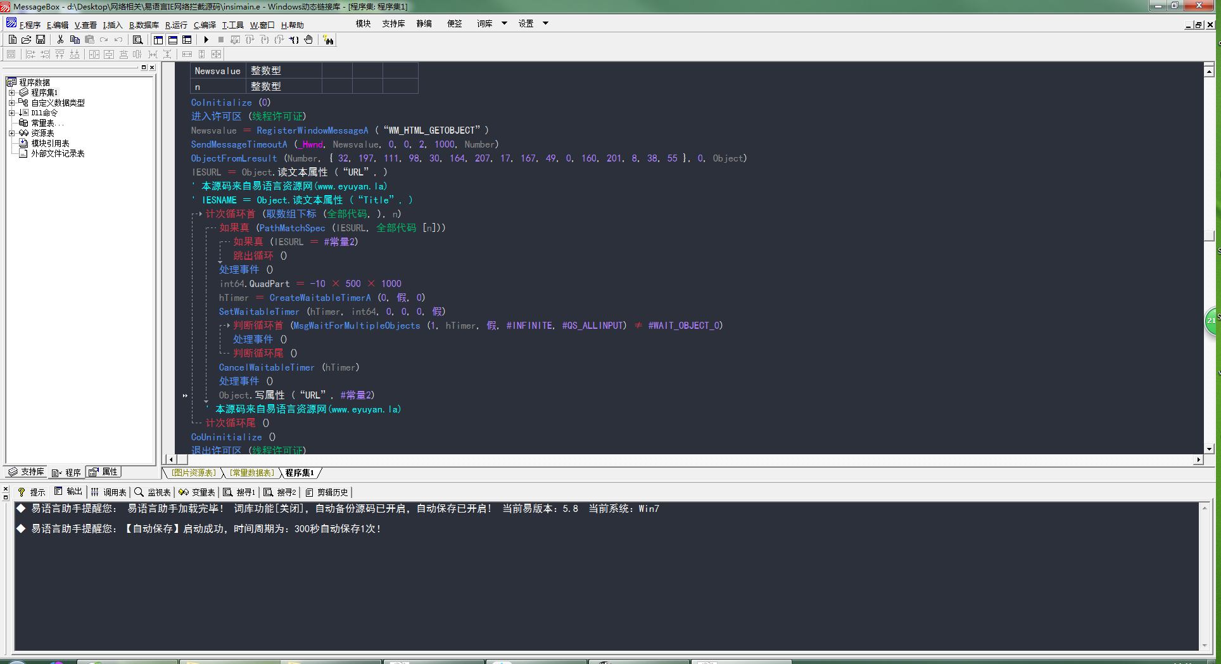Open the V.查看 menu
The height and width of the screenshot is (664, 1221).
tap(85, 25)
